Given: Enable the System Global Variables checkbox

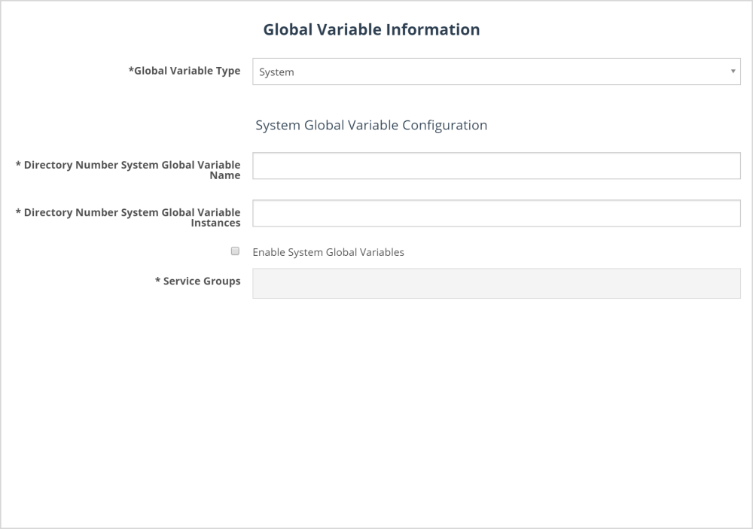Looking at the screenshot, I should [235, 251].
